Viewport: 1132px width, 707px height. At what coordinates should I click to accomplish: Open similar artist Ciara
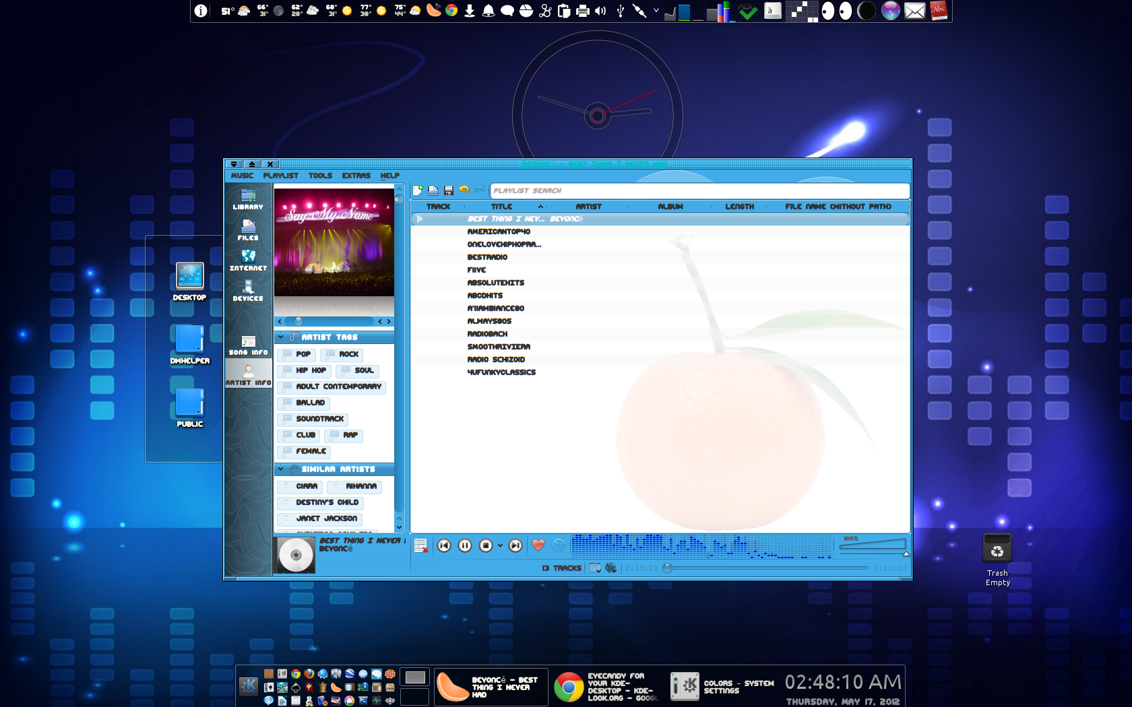[x=300, y=486]
